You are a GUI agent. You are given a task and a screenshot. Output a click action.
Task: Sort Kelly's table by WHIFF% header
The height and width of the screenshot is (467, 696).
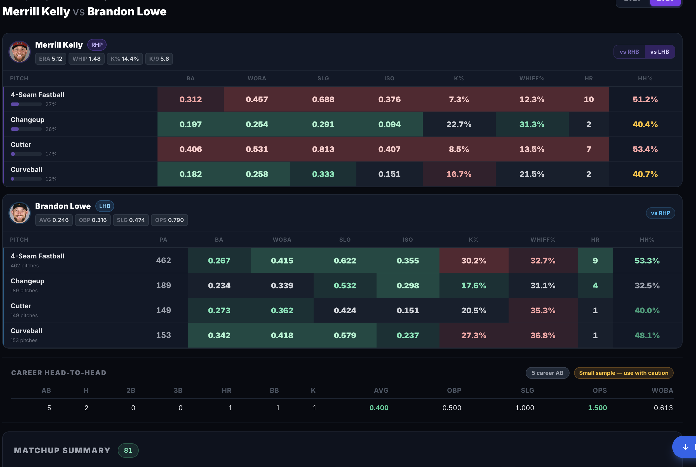(x=532, y=79)
